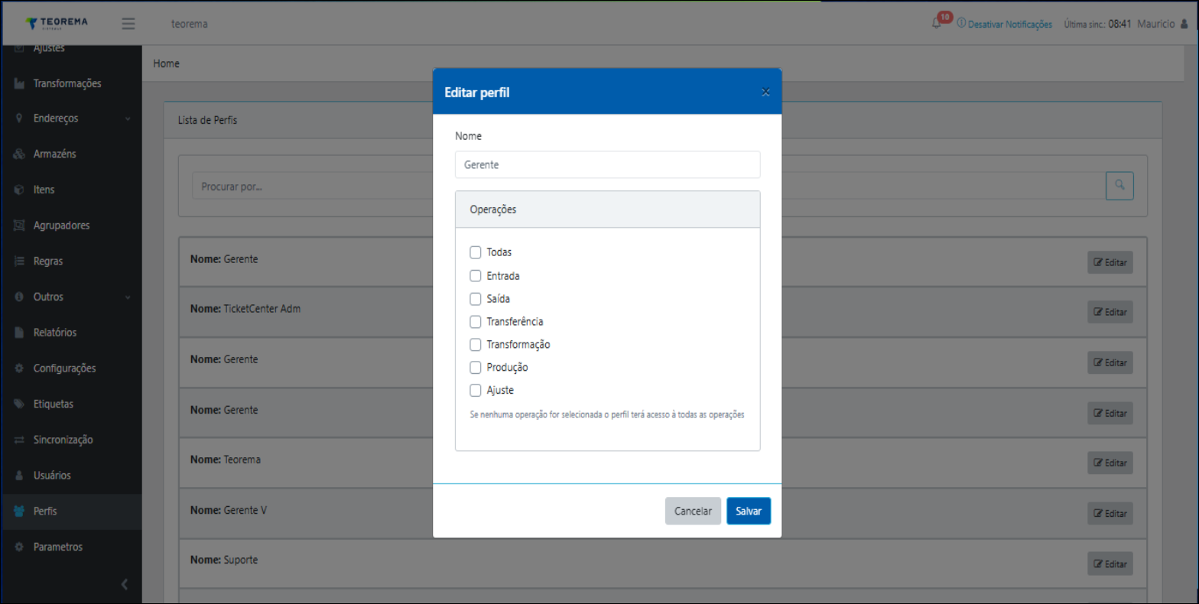This screenshot has width=1199, height=604.
Task: Open Etiquetas in the sidebar
Action: [x=54, y=404]
